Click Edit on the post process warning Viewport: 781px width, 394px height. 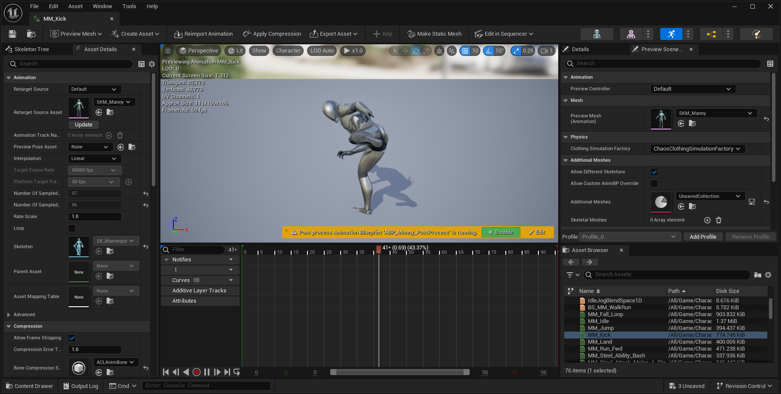tap(537, 232)
